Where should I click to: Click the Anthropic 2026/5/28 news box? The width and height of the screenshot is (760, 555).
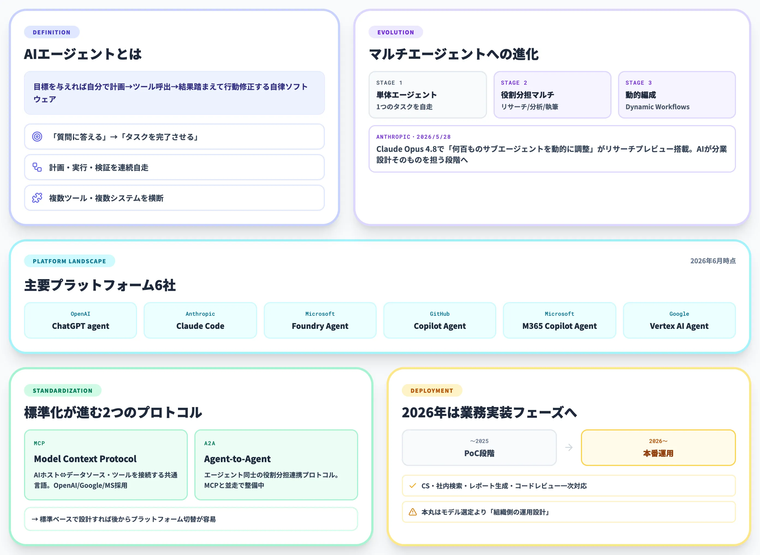click(x=552, y=149)
